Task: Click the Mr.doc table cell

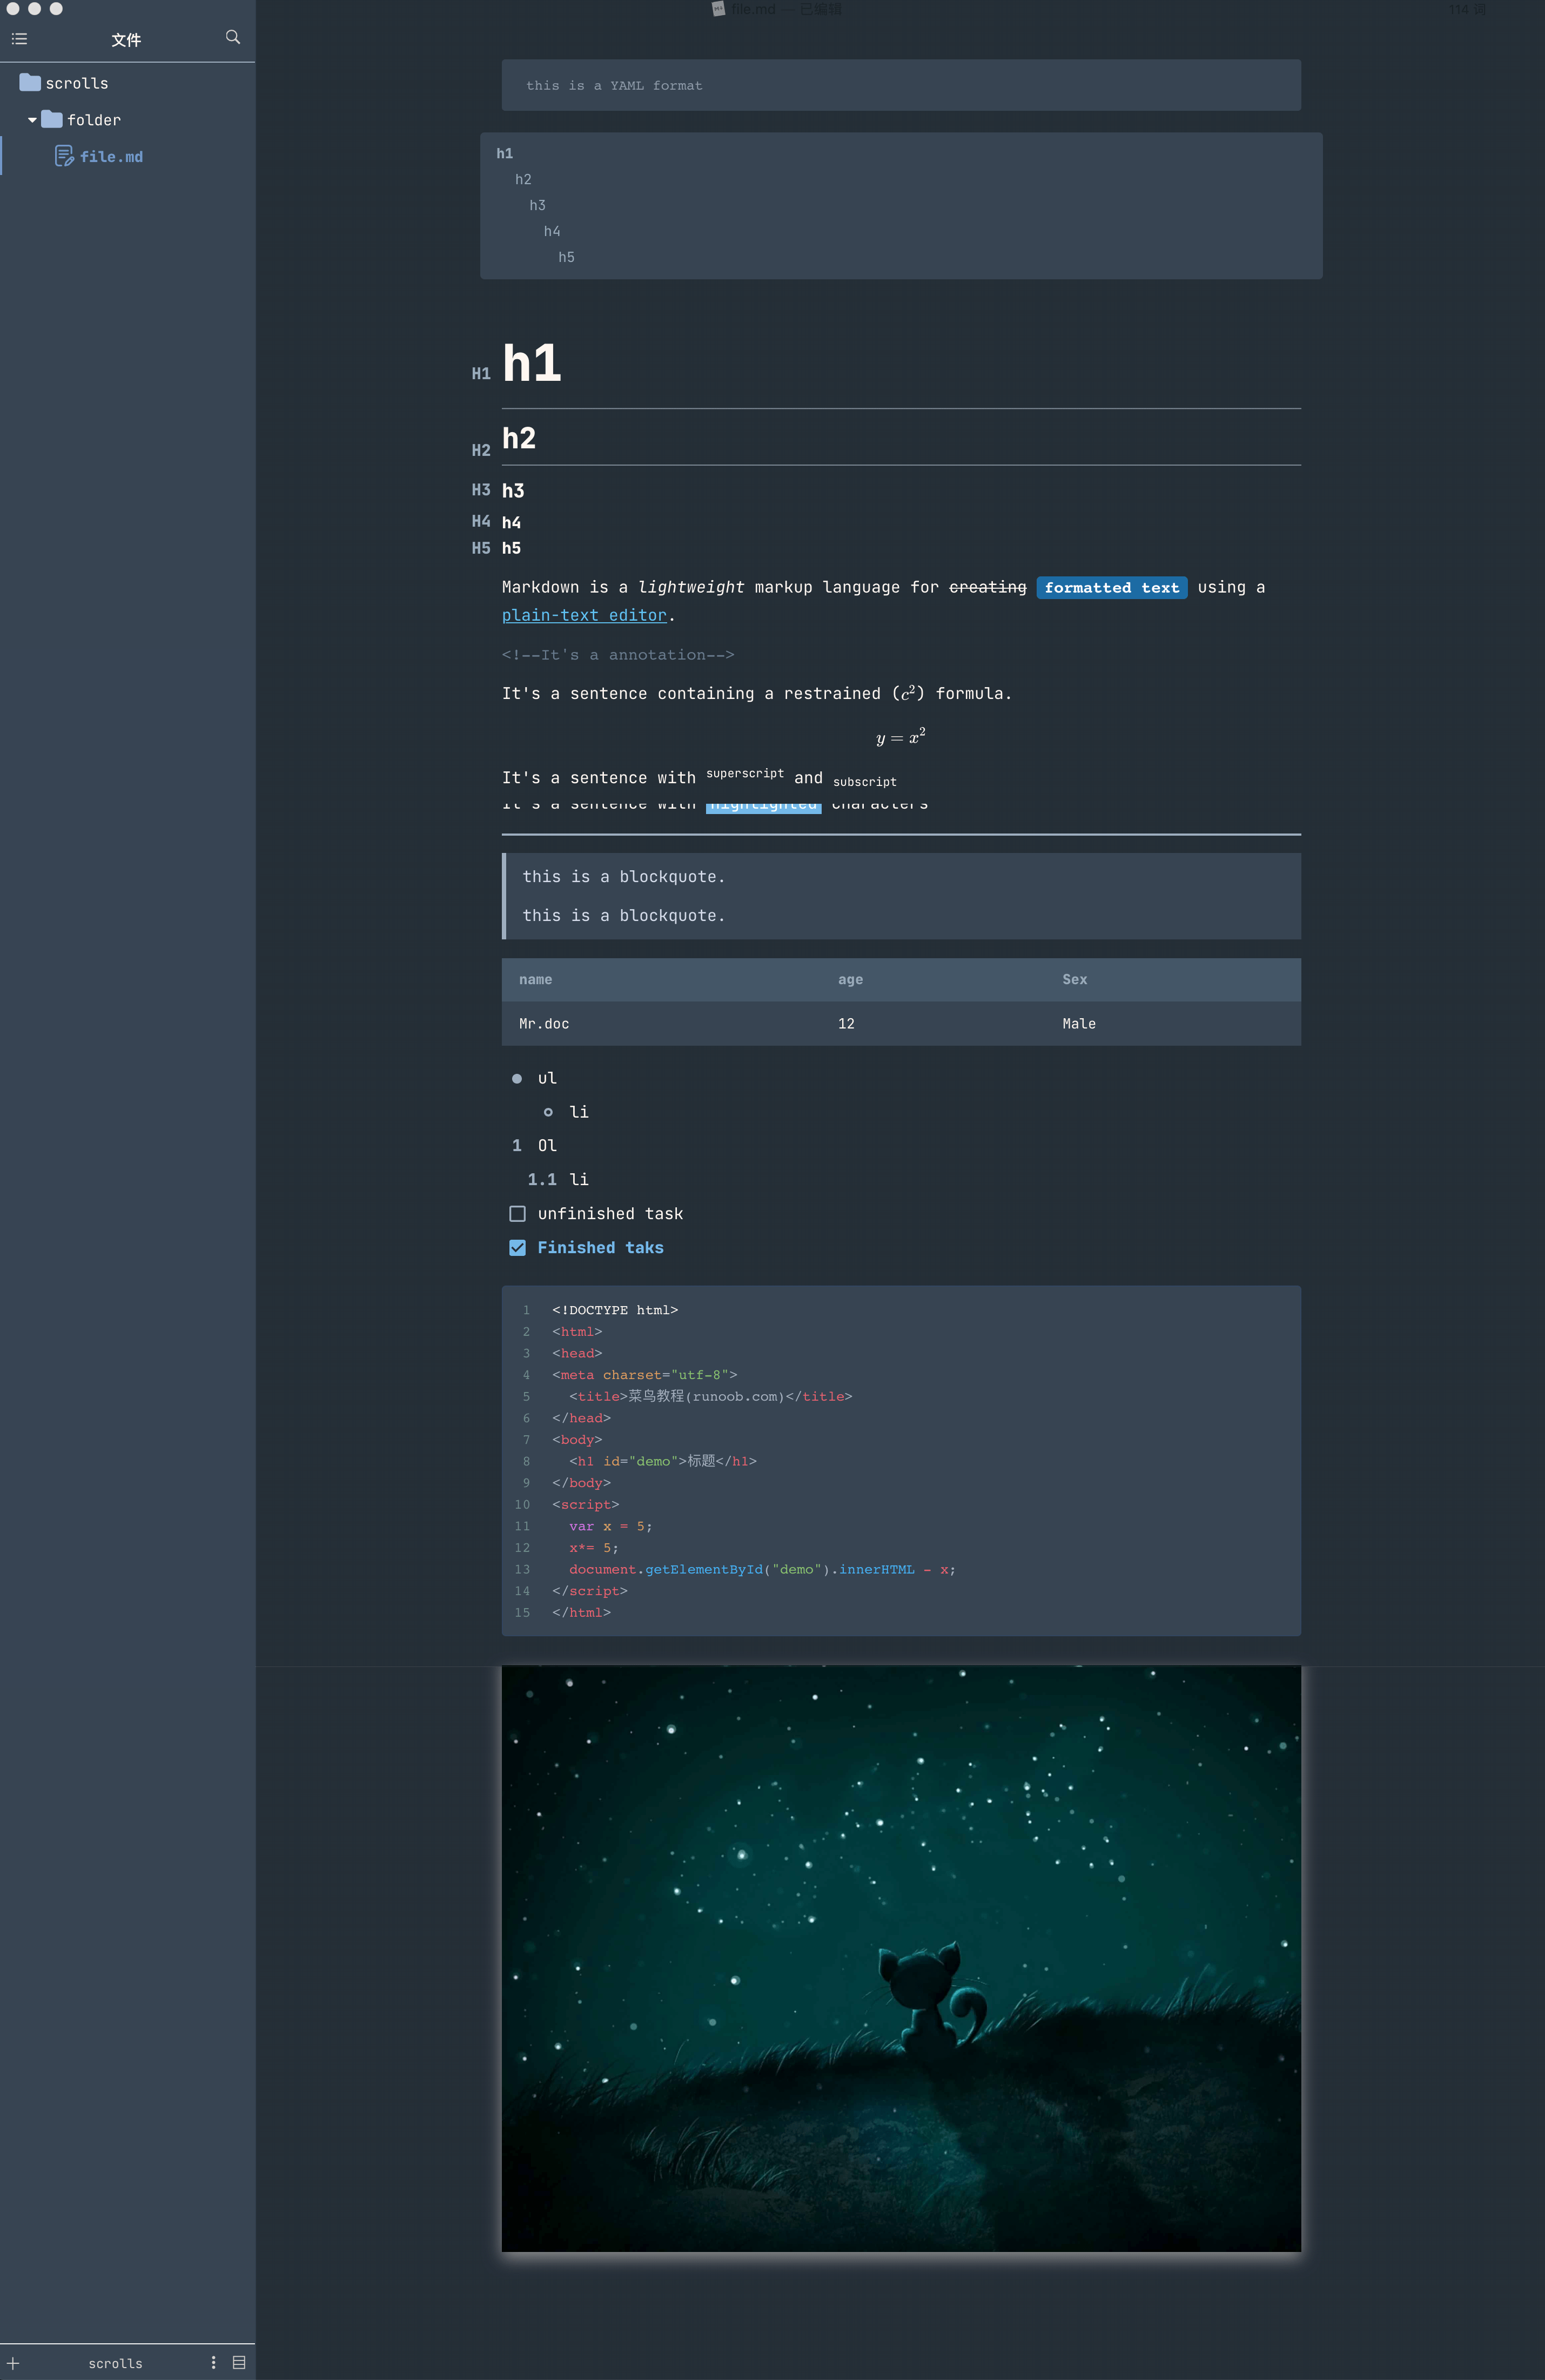Action: [x=544, y=1024]
